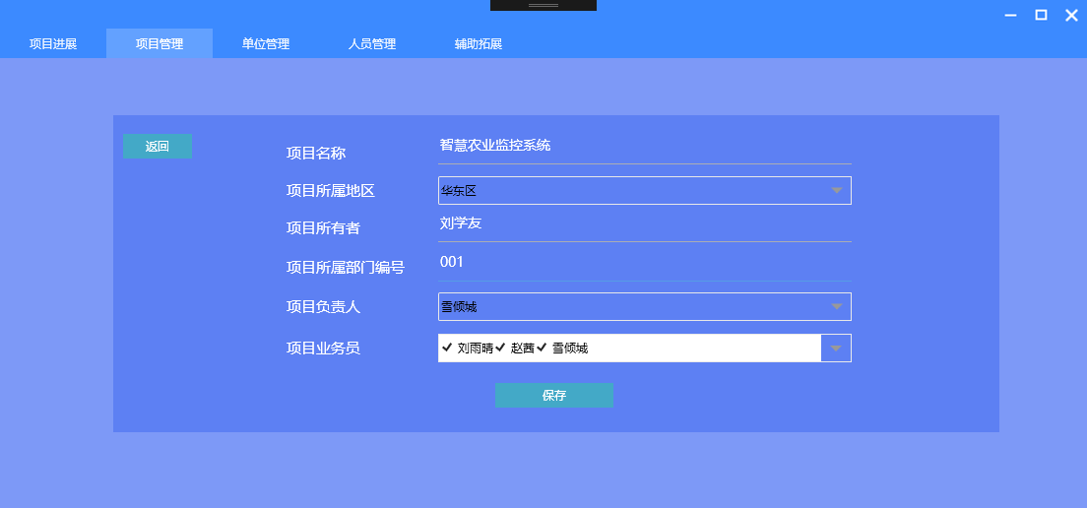1087x508 pixels.
Task: Expand the 项目业务员 dropdown arrow button
Action: [836, 348]
